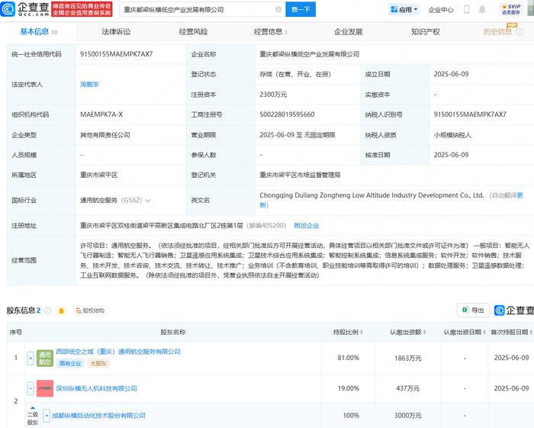The height and width of the screenshot is (428, 534).
Task: Select the 小规模纳税人 value
Action: pyautogui.click(x=452, y=135)
